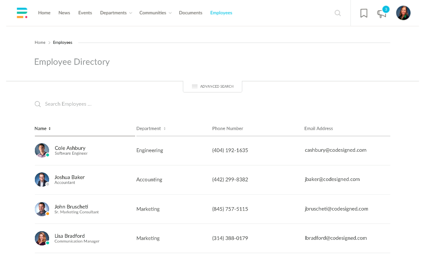
Task: Open the bookmarks icon in the header
Action: tap(364, 13)
